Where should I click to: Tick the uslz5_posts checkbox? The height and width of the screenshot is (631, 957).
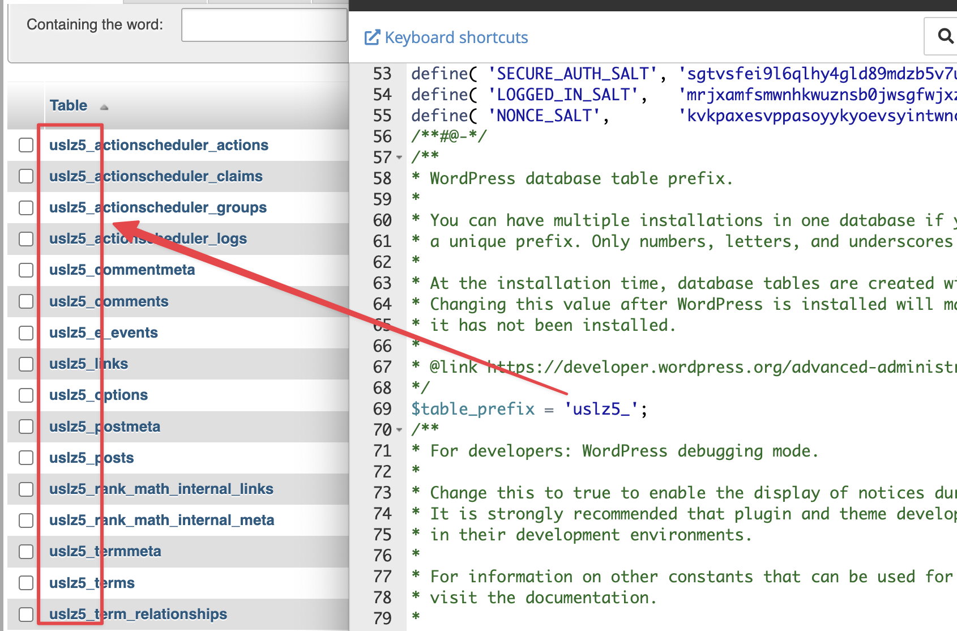(26, 458)
